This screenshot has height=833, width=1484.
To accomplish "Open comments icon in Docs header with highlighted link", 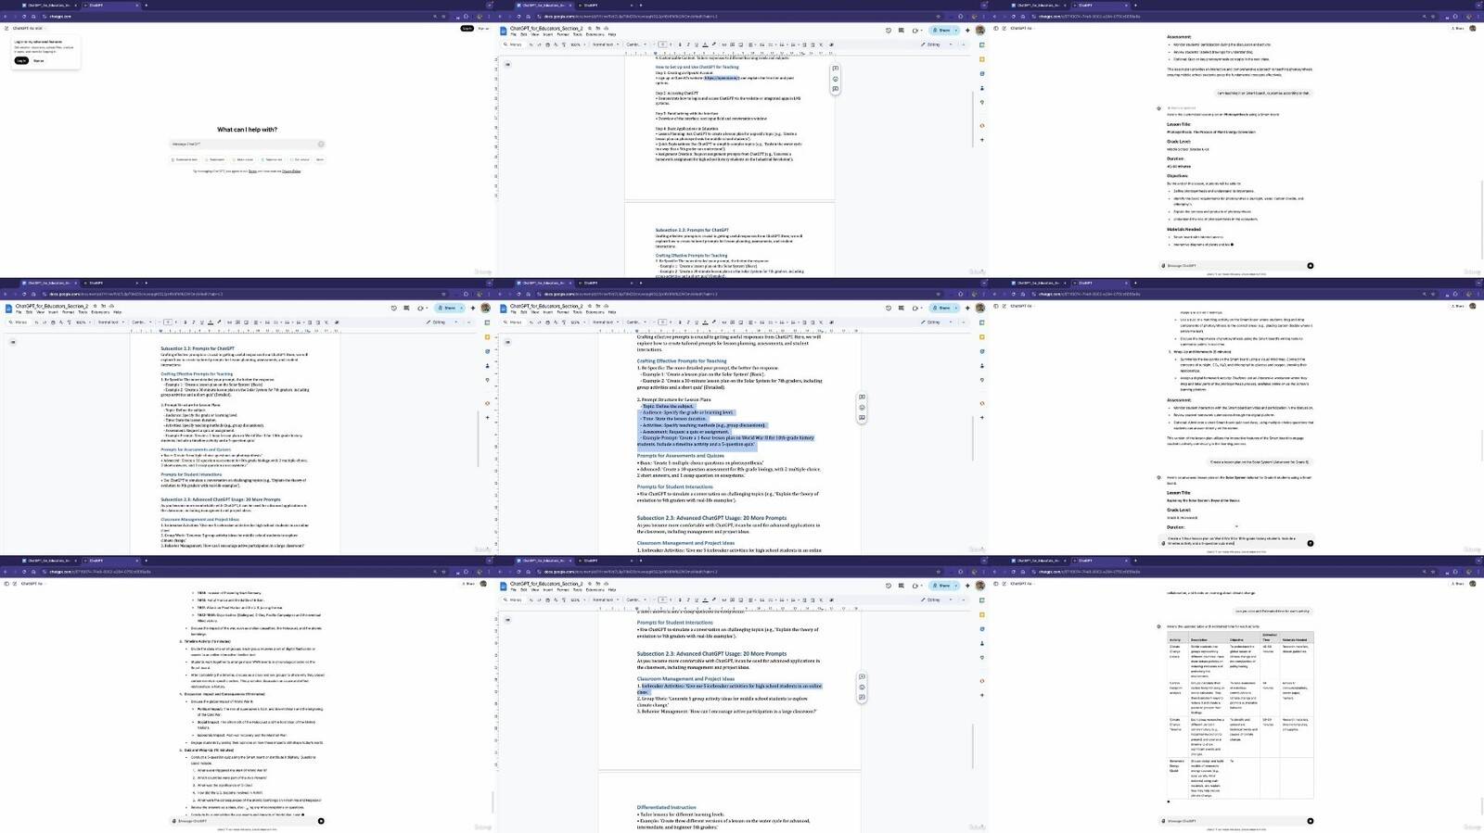I will coord(902,30).
